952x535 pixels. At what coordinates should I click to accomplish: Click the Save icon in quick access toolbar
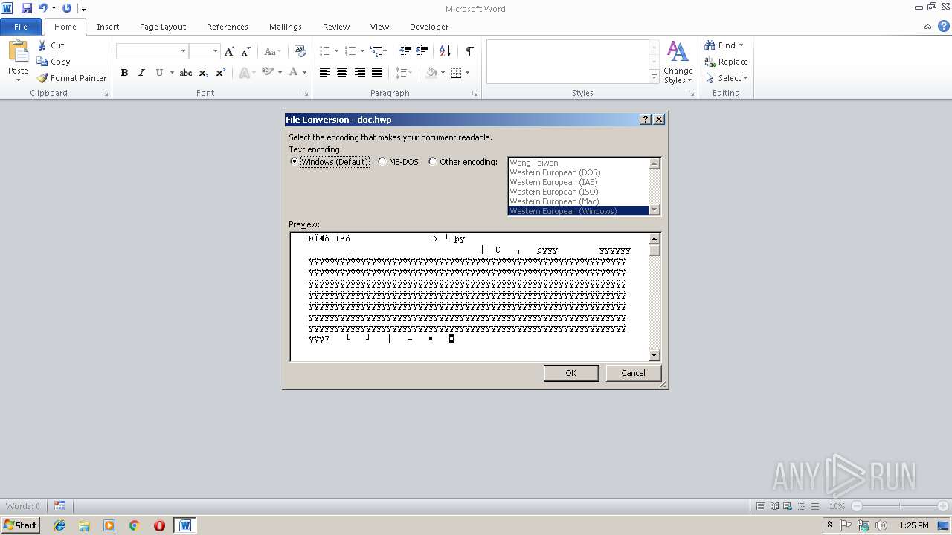pos(27,8)
